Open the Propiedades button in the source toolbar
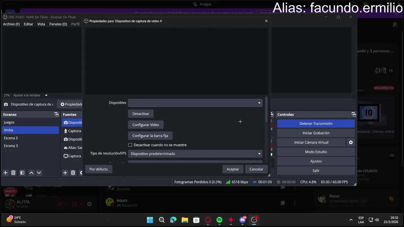This screenshot has width=404, height=227. (x=70, y=104)
